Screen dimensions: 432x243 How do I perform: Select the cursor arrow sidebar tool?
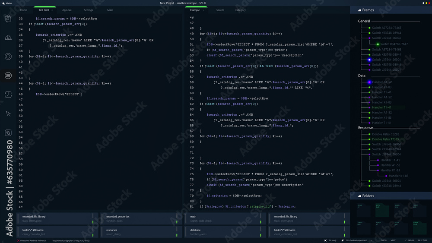point(8,114)
